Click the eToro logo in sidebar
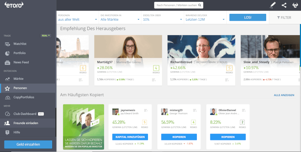 pyautogui.click(x=14, y=5)
